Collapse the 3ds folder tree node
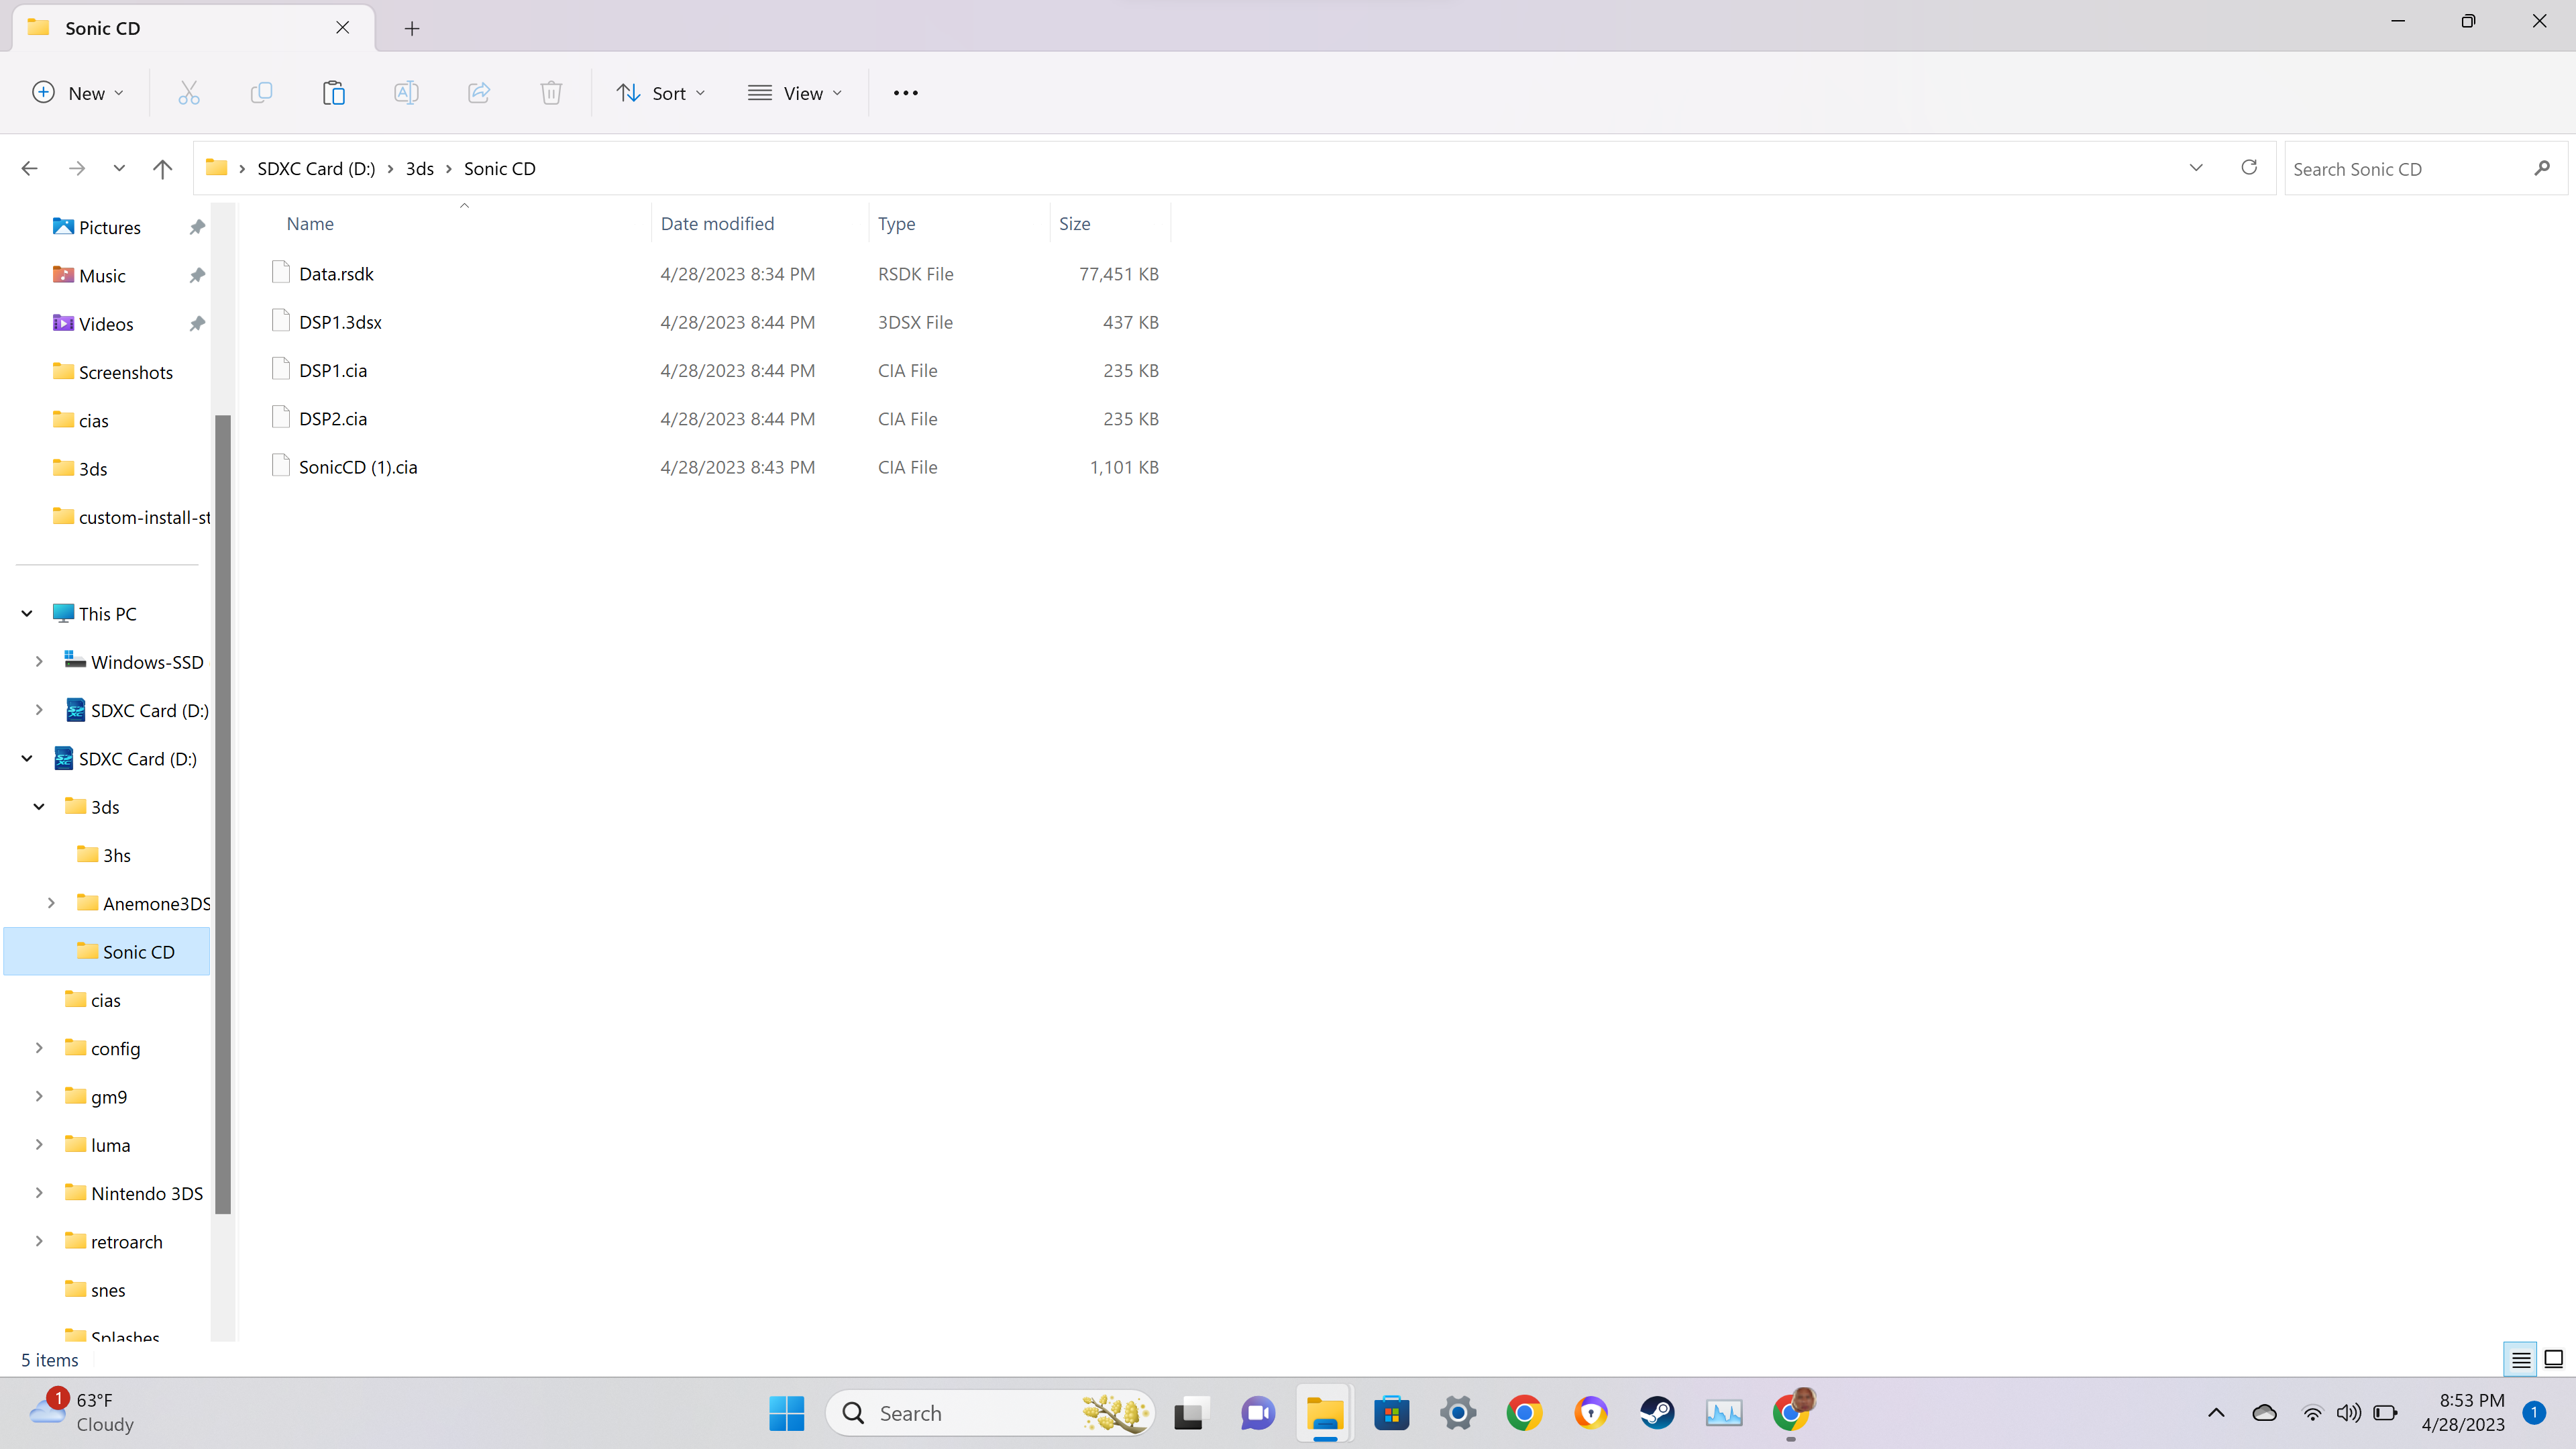2576x1449 pixels. click(x=39, y=807)
